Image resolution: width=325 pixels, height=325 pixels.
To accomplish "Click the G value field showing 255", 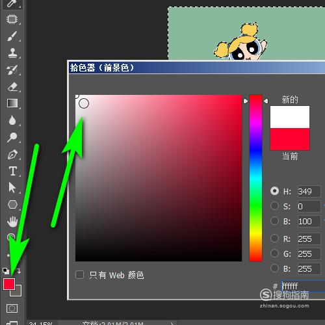I will tap(309, 253).
